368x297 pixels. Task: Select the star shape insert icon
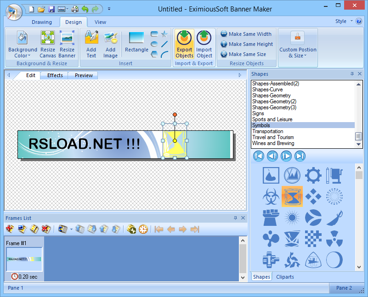point(164,34)
